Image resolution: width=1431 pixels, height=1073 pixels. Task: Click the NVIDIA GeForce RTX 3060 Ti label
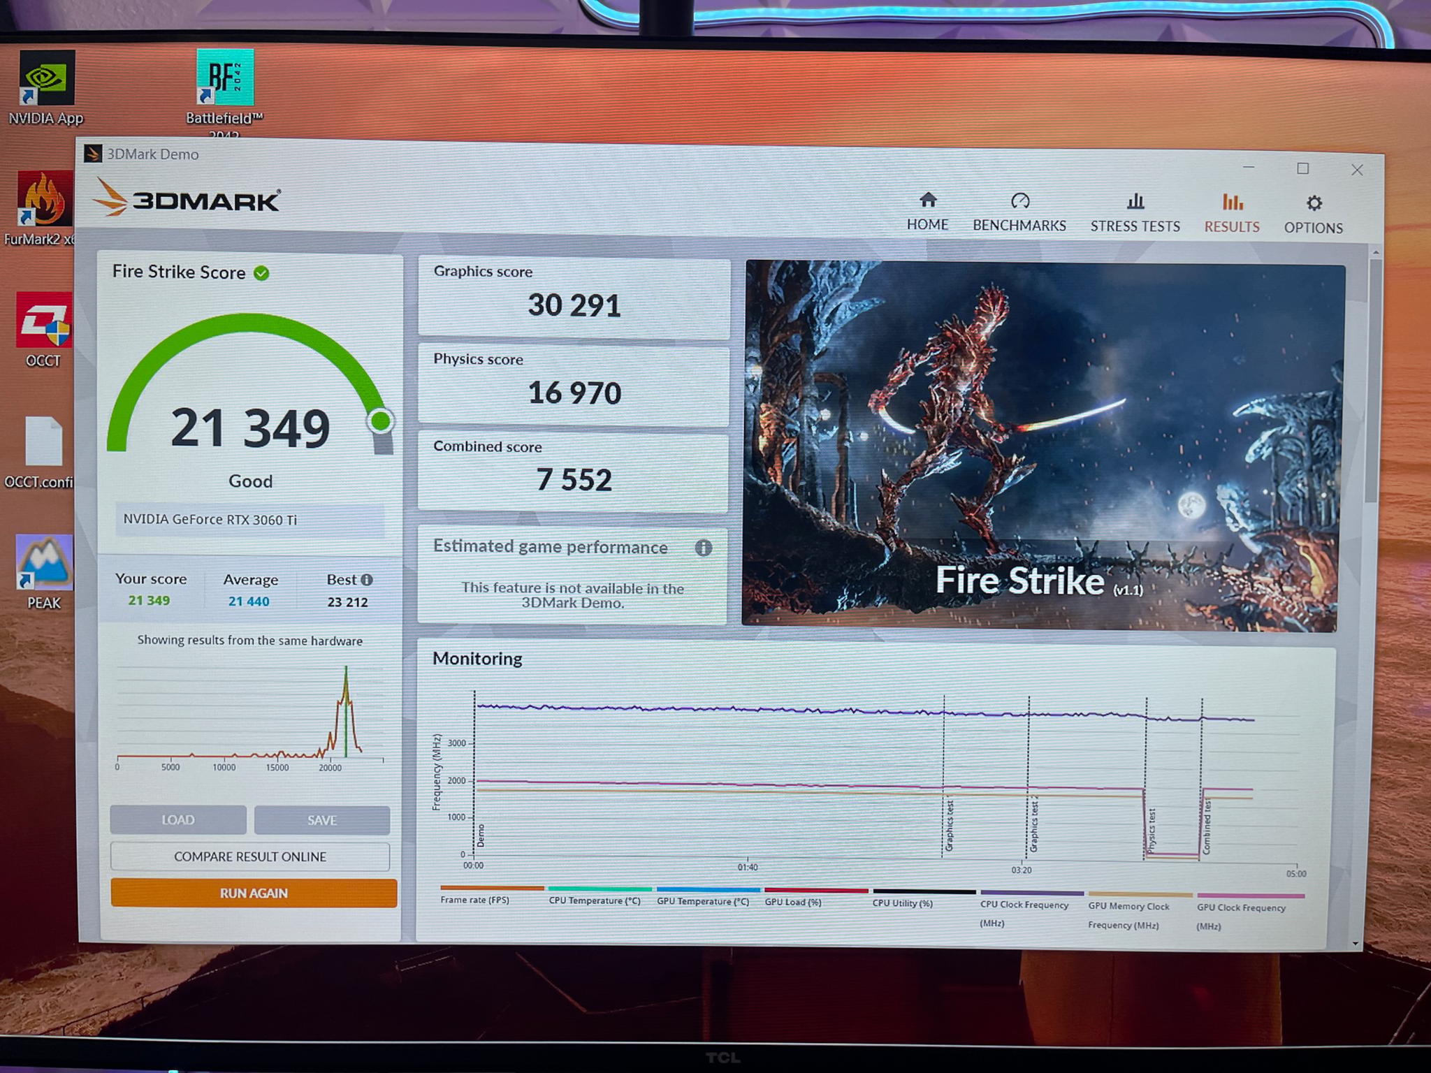click(x=210, y=520)
